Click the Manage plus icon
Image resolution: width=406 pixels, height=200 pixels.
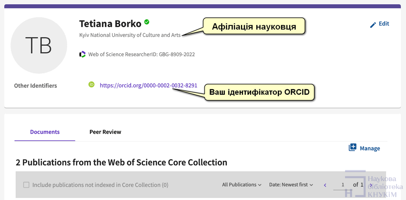[x=352, y=147]
